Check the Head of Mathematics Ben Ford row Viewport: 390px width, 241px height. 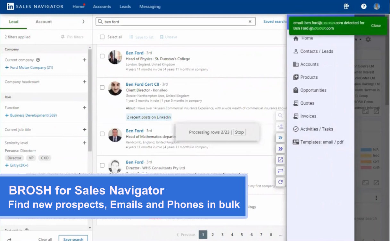102,134
